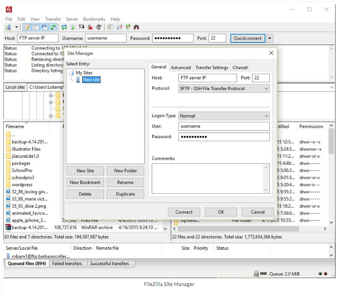This screenshot has height=294, width=337.
Task: Toggle the remote directory tree icon
Action: [x=44, y=27]
